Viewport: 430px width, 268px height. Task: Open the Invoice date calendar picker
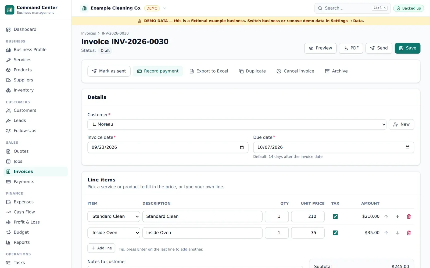coord(242,147)
